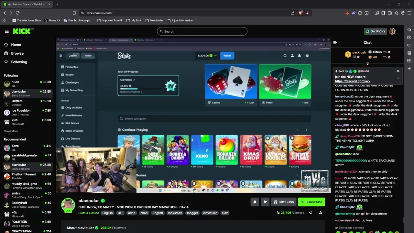Viewport: 414px width, 233px height.
Task: Open new tab with plus button
Action: tap(57, 4)
